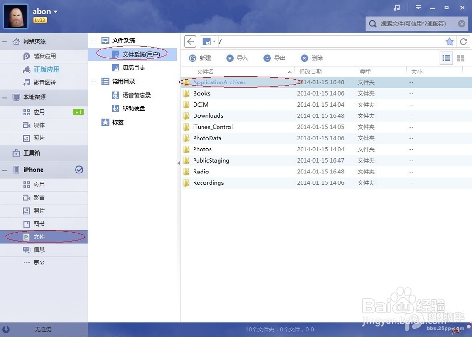This screenshot has height=337, width=472.
Task: Open local 应用 with +1 badge
Action: [x=44, y=112]
